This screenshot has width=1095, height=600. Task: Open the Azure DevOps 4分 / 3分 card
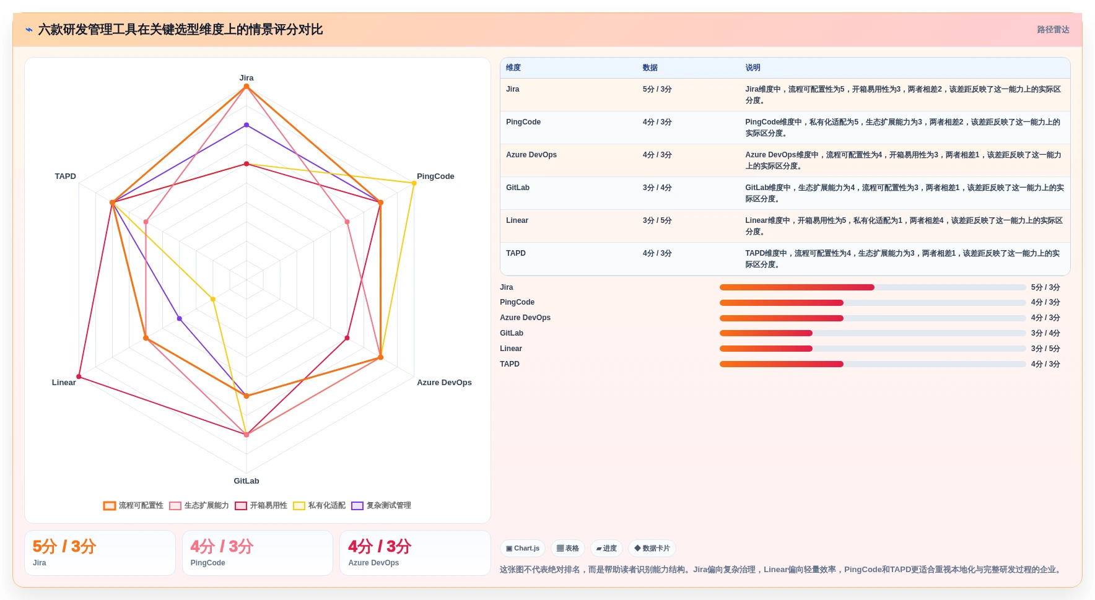(415, 553)
